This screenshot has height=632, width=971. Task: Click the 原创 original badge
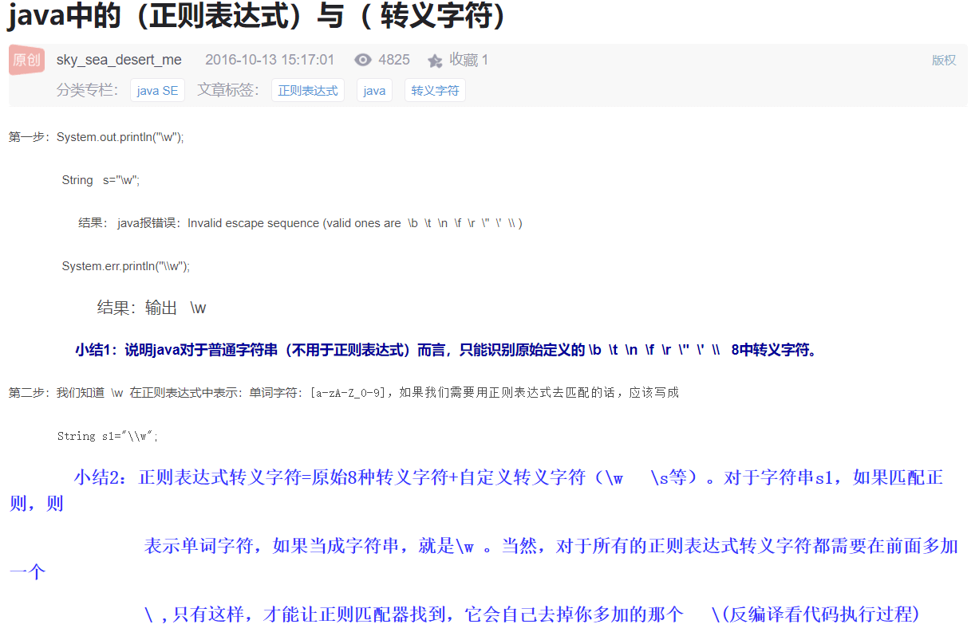click(26, 61)
